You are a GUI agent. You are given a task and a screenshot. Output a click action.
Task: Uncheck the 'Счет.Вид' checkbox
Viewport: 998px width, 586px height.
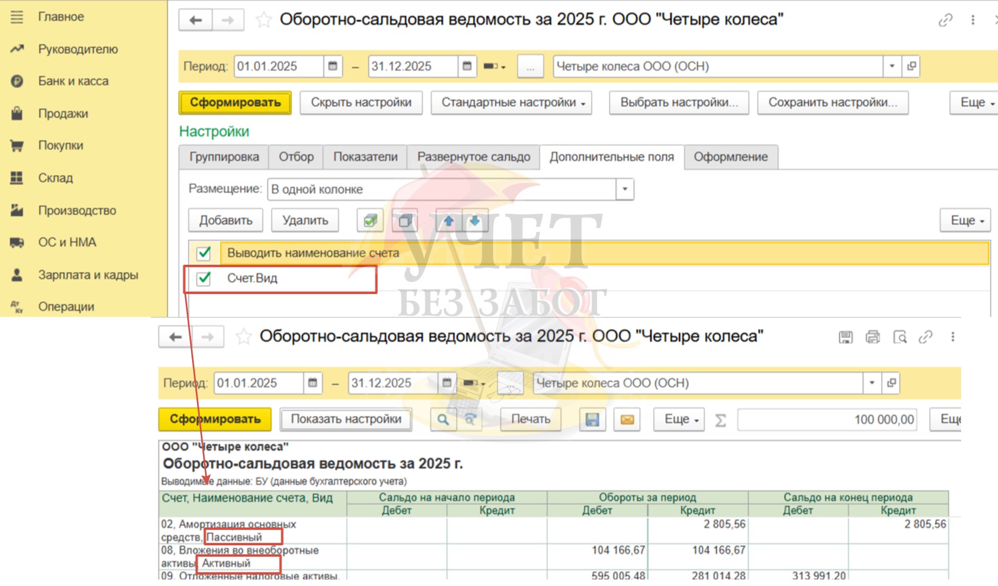point(204,278)
